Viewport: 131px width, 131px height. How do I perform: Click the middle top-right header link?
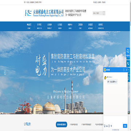coord(99,2)
